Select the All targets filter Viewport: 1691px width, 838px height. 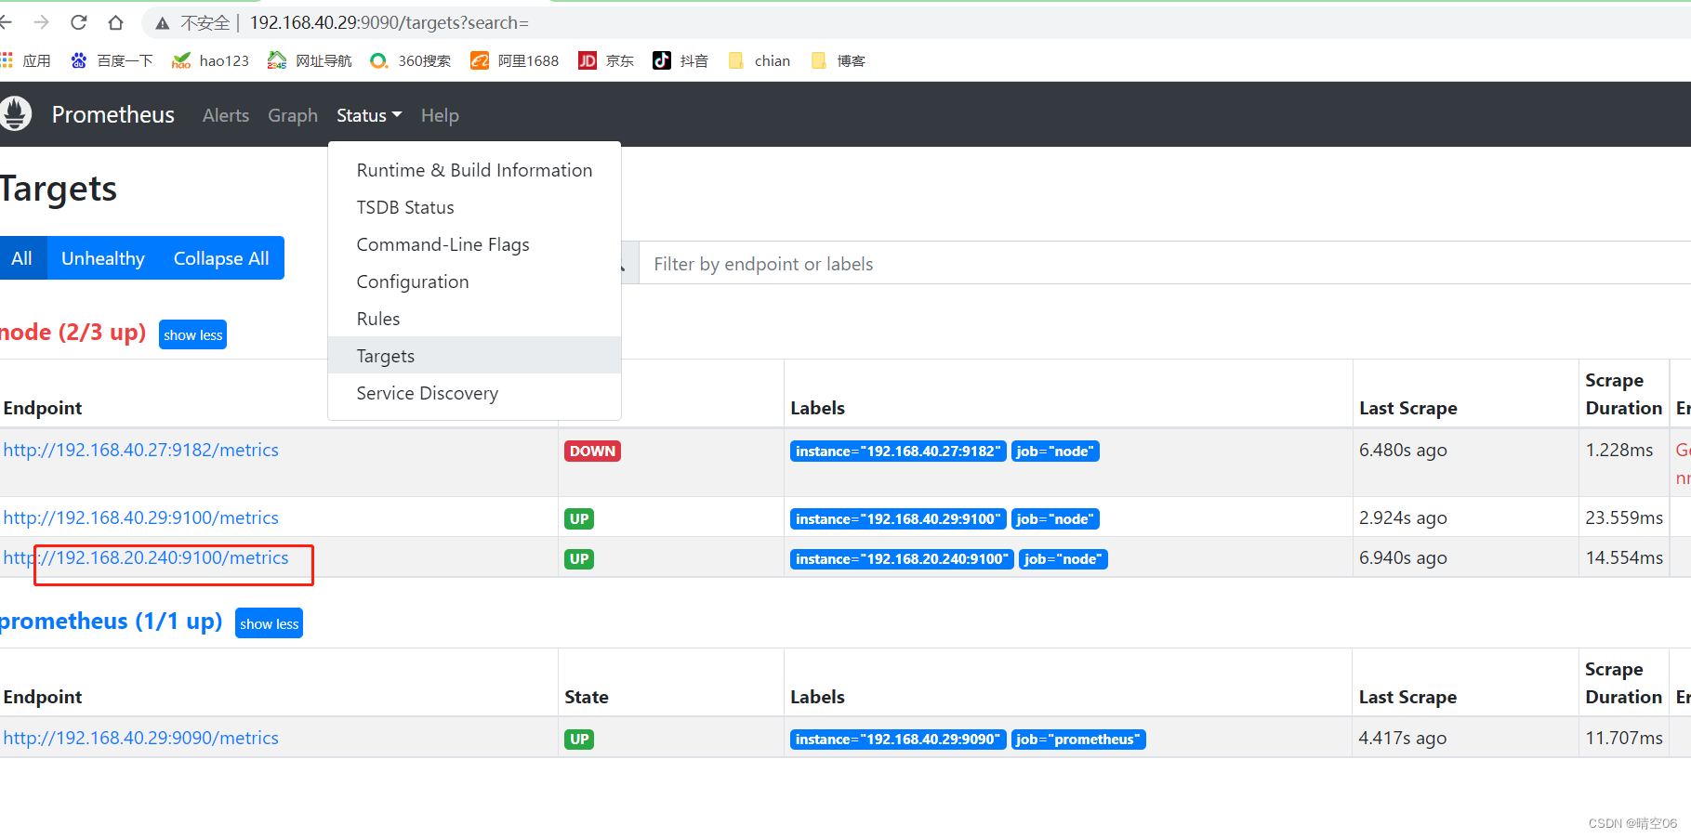pos(22,258)
